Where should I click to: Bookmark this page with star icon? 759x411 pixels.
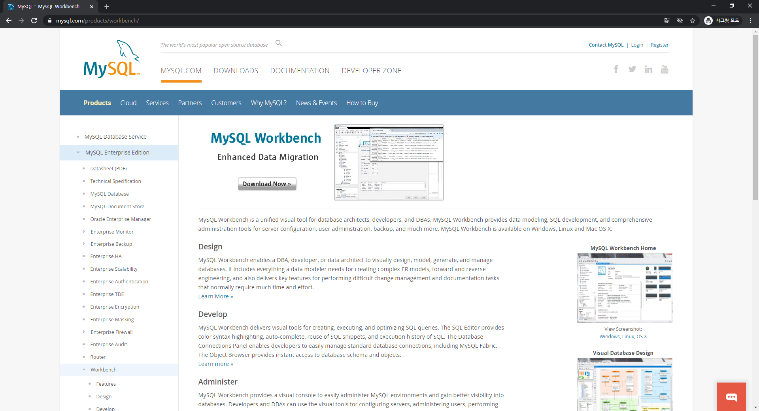click(693, 21)
